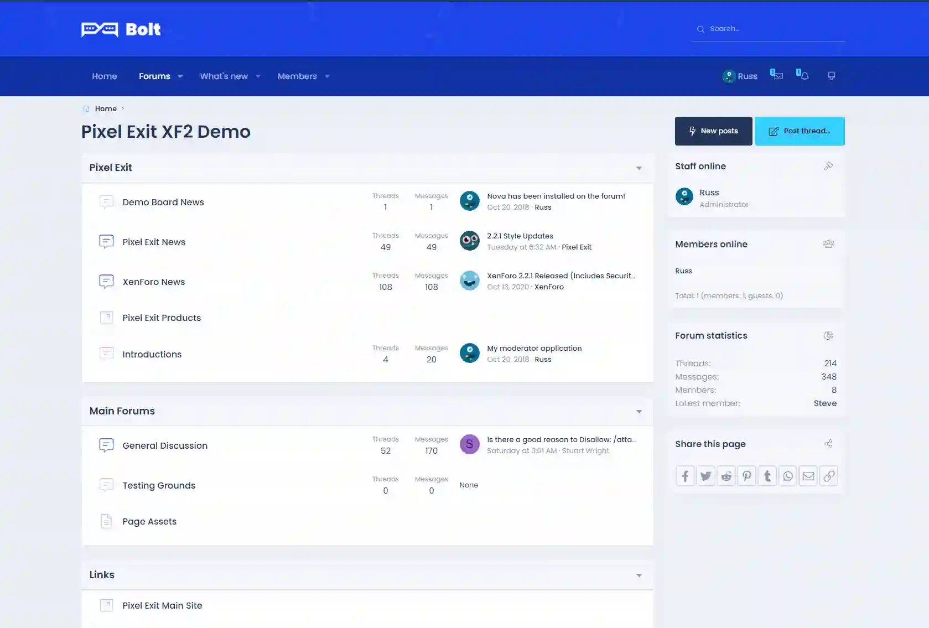Share page on Tumblr
929x628 pixels.
pyautogui.click(x=767, y=476)
